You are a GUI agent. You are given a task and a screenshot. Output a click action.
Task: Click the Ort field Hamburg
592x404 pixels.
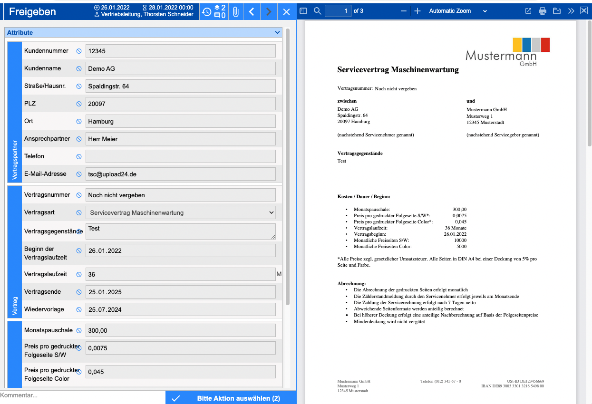click(x=181, y=121)
